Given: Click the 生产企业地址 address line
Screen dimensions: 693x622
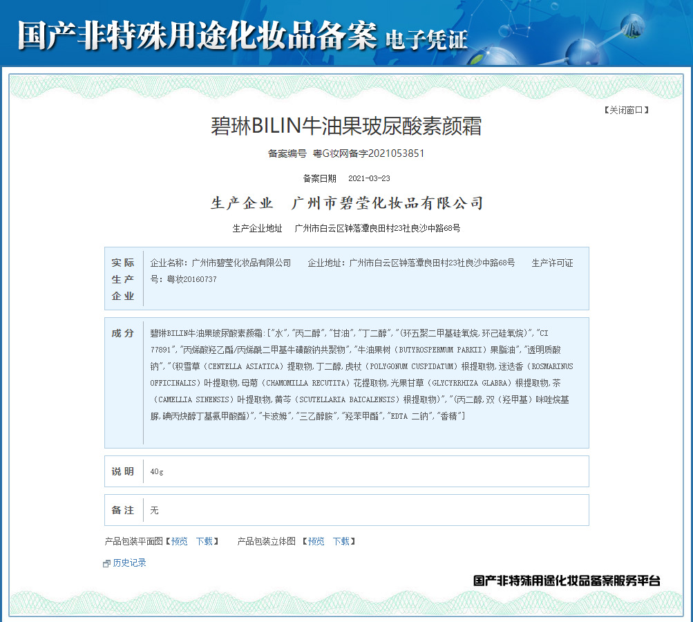Looking at the screenshot, I should click(377, 228).
